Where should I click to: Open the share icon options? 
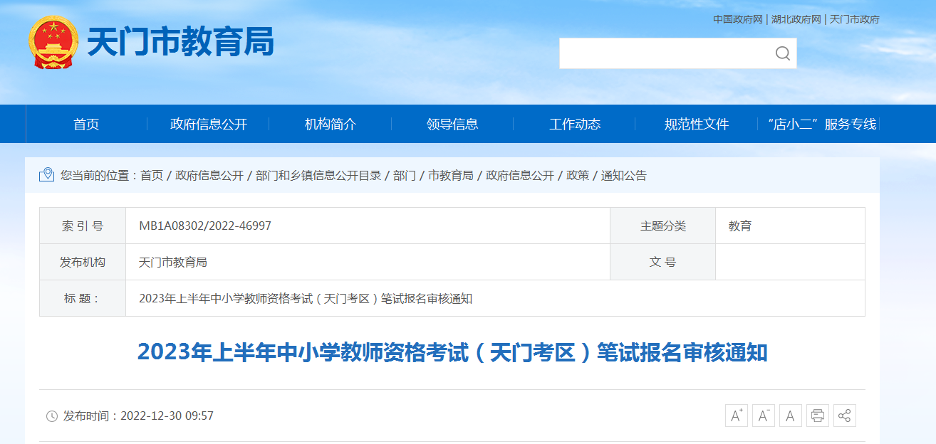click(845, 416)
